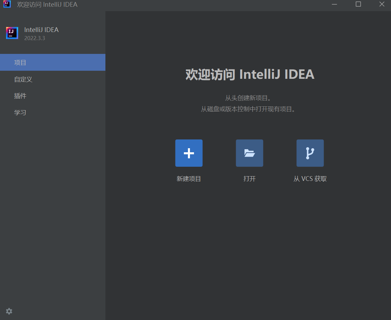Close the welcome window

[x=382, y=4]
